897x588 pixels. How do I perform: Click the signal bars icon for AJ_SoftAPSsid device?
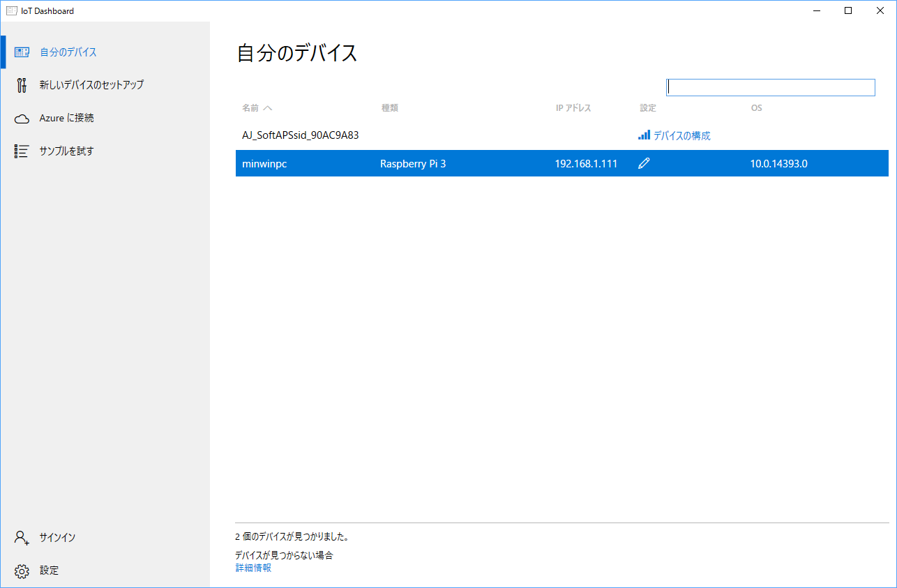tap(644, 135)
